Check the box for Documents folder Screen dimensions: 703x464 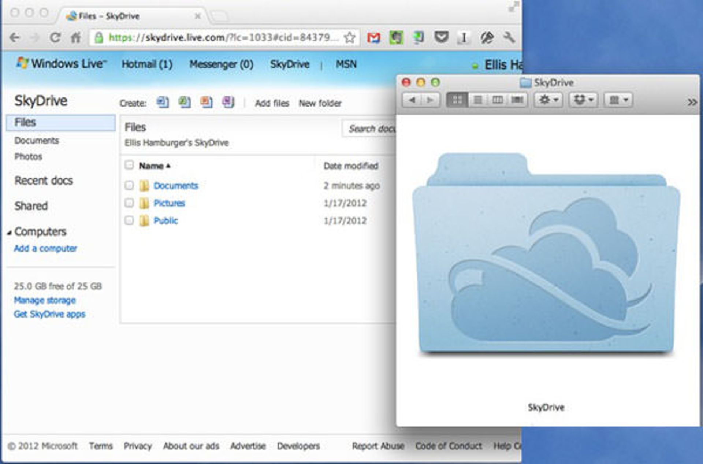tap(129, 185)
